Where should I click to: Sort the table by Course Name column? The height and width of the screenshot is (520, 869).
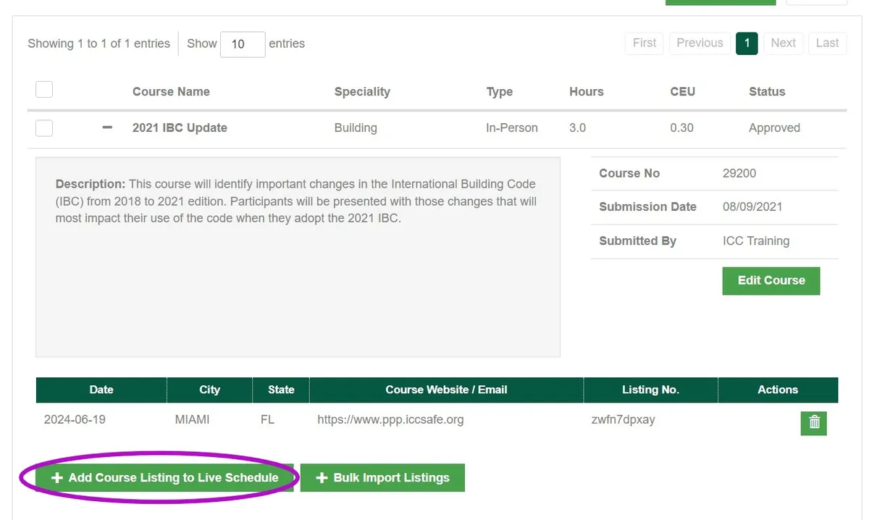[x=171, y=92]
